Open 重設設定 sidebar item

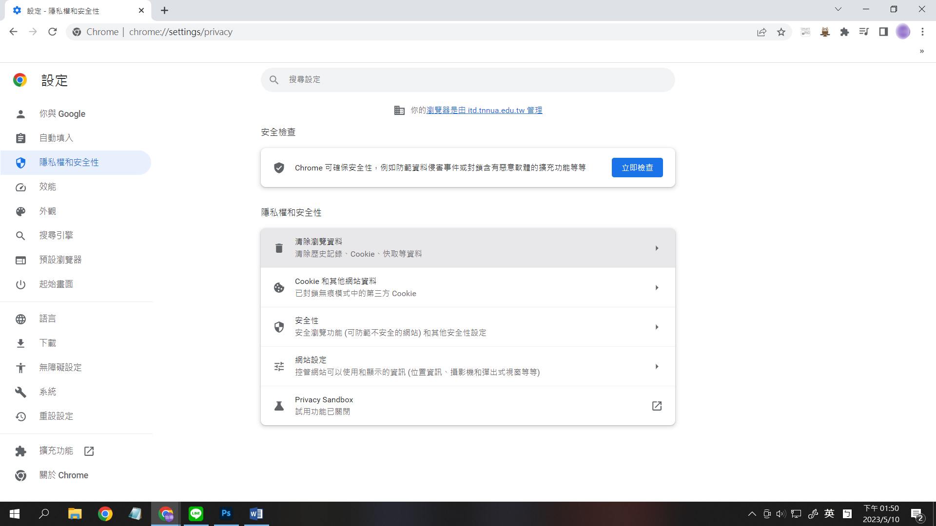(x=76, y=416)
